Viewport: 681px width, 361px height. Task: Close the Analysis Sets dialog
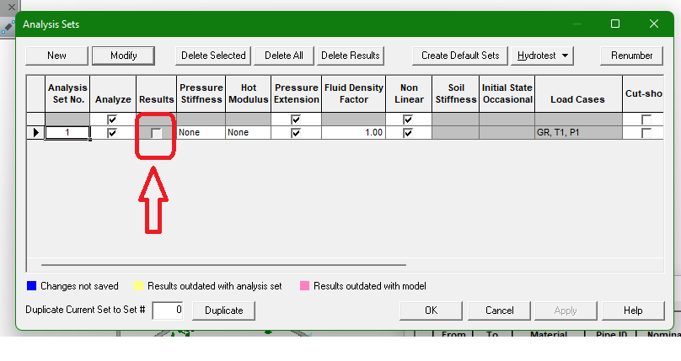click(654, 24)
